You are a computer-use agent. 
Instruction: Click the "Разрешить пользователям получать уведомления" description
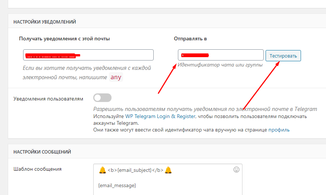coord(205,109)
